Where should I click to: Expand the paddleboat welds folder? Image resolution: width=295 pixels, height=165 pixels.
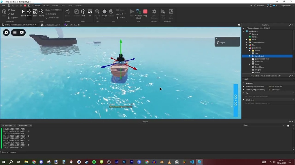(249, 50)
